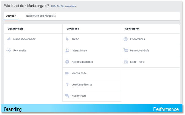Image resolution: width=185 pixels, height=115 pixels.
Task: Click the Traffic cursor icon
Action: [67, 39]
